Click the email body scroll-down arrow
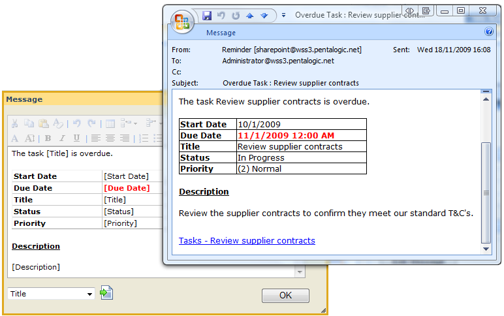This screenshot has height=316, width=504. point(486,249)
